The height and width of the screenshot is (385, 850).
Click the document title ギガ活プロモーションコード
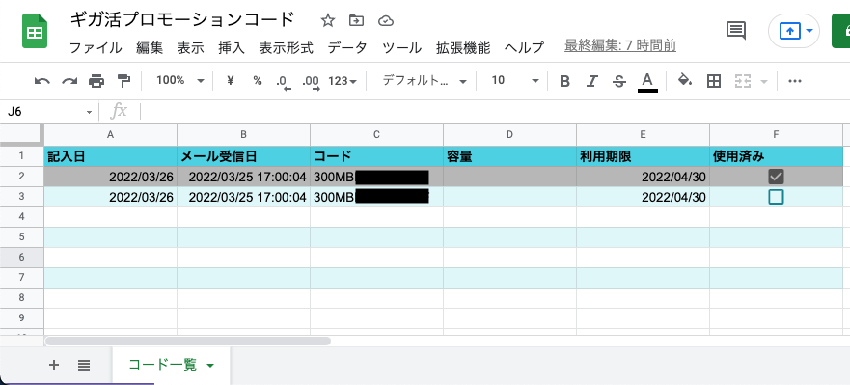[x=182, y=20]
